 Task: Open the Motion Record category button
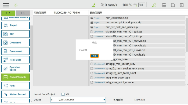coord(16,94)
